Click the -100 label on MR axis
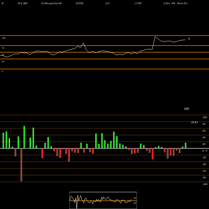Screen dimensions: 209x209 [x=205, y=184]
